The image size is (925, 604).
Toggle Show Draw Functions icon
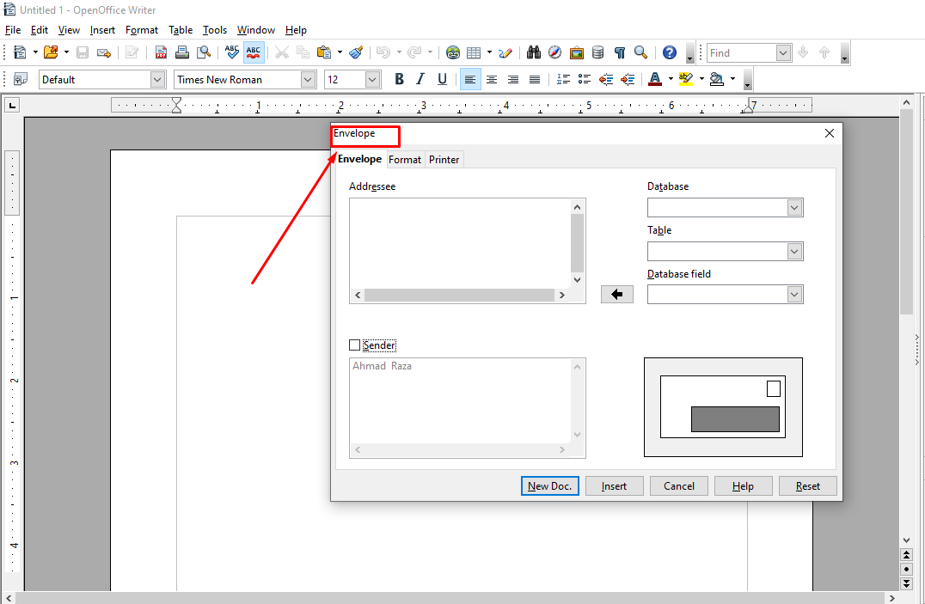click(505, 52)
